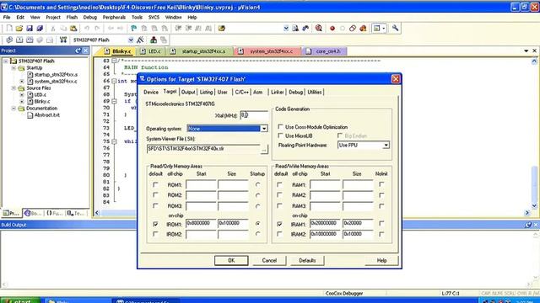Click the Paste toolbar icon
This screenshot has height=303, width=540.
coord(73,28)
